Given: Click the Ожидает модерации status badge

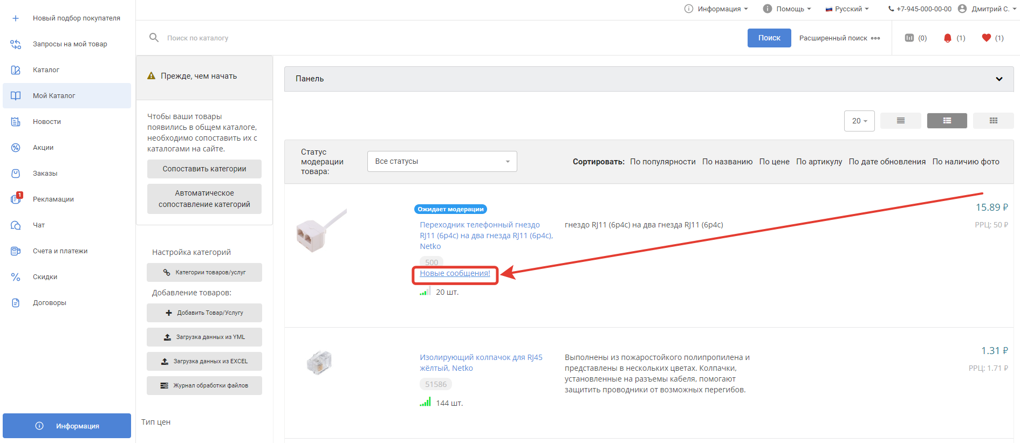Looking at the screenshot, I should tap(451, 209).
